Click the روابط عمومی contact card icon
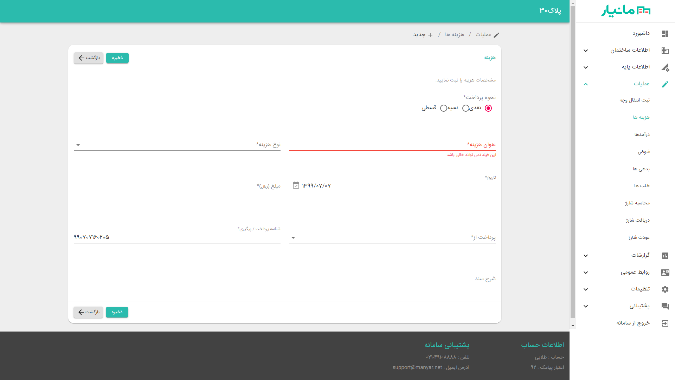The height and width of the screenshot is (380, 675). click(665, 273)
